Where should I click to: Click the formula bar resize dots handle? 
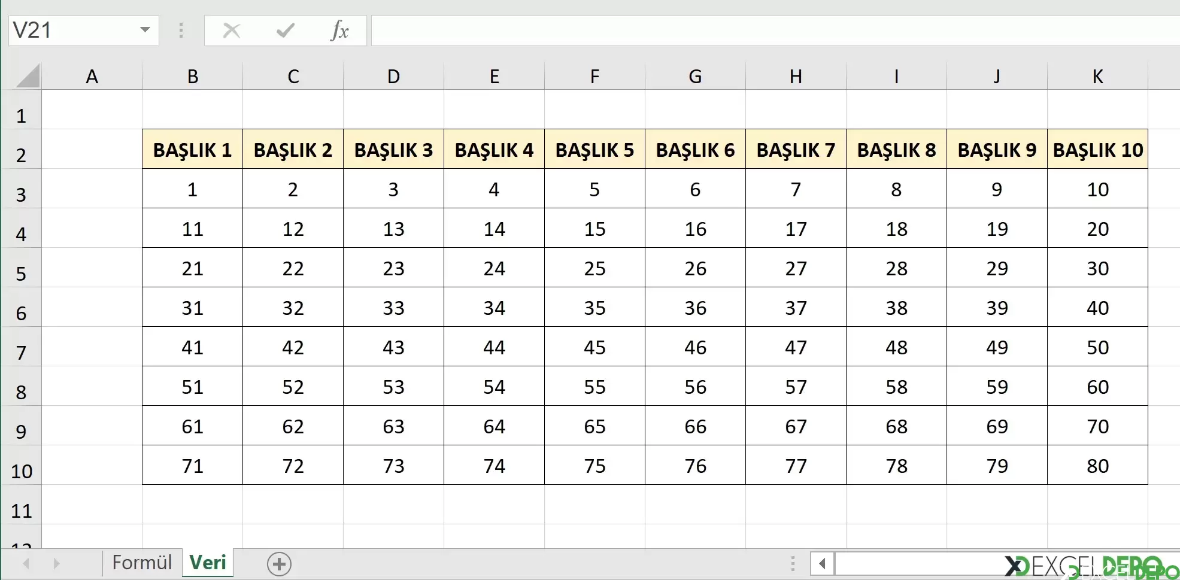point(181,30)
